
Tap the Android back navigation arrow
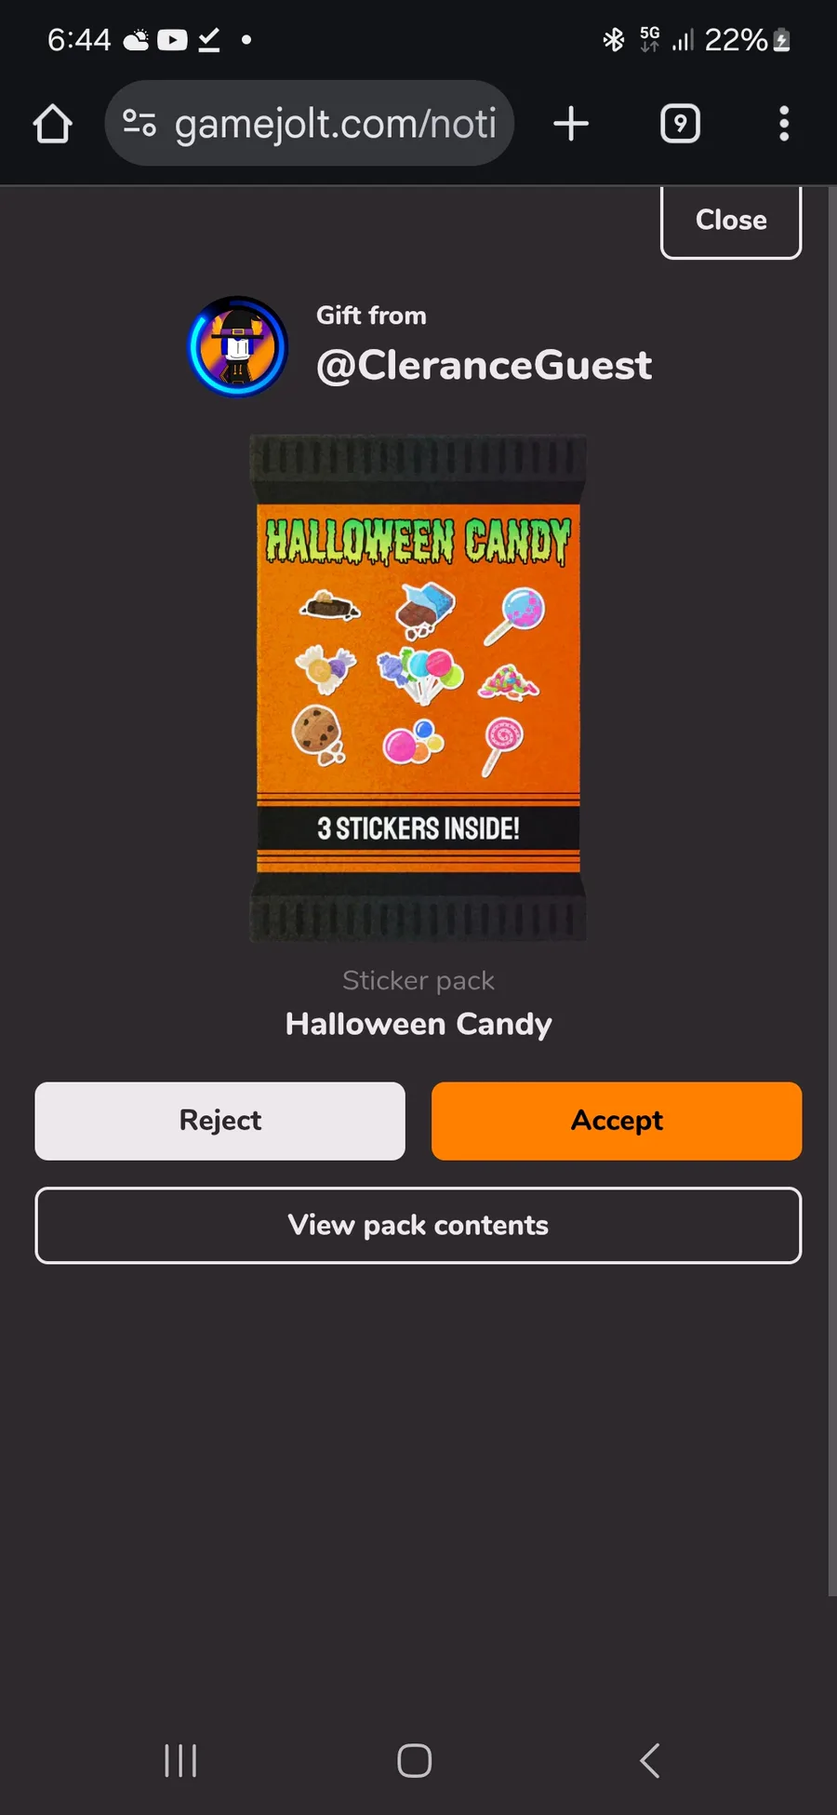[x=650, y=1760]
